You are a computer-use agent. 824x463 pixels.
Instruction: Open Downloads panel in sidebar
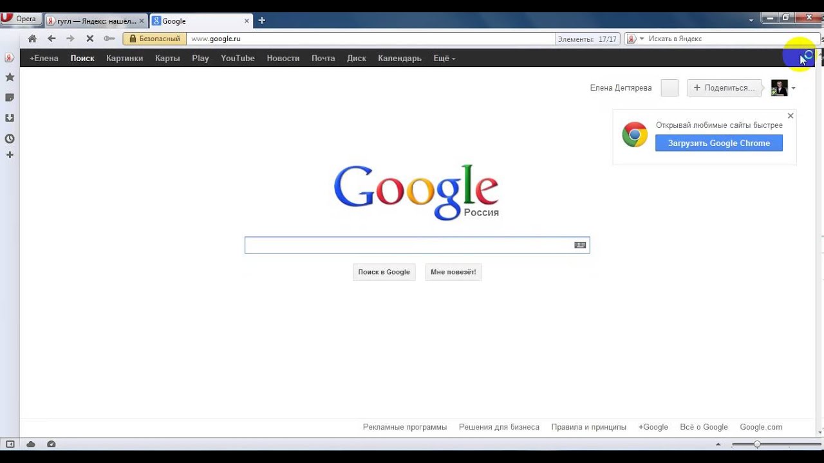[x=10, y=118]
